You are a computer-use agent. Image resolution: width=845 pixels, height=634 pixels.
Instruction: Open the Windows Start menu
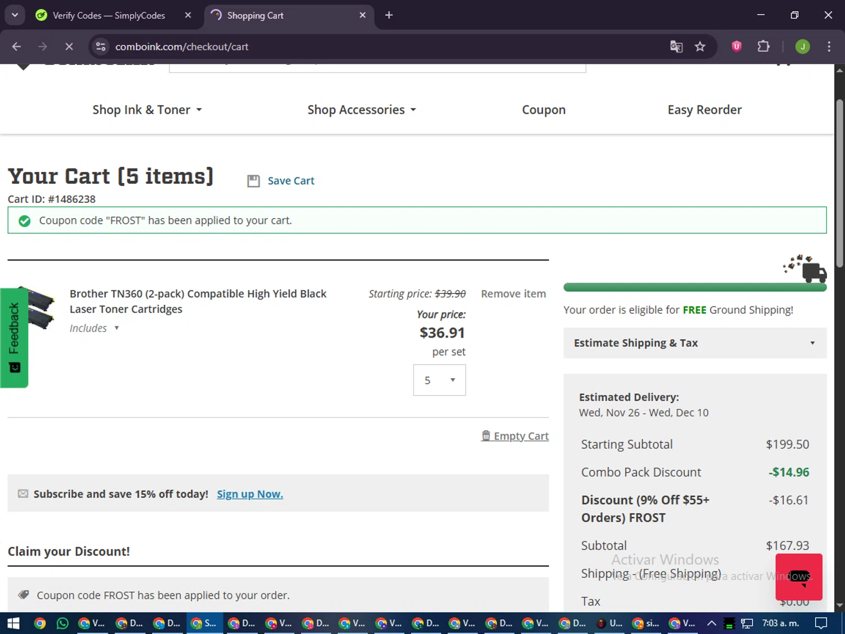(13, 623)
